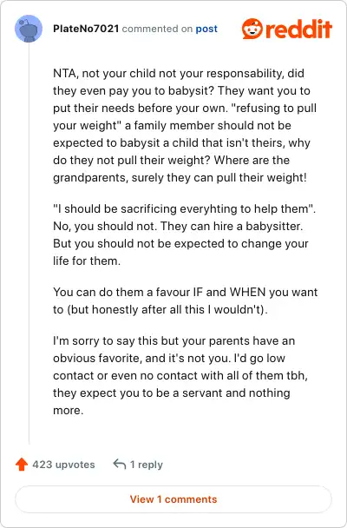Click PlateNo7021's avatar icon

point(29,29)
